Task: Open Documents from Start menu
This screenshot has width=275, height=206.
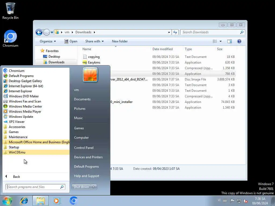Action: coord(82,99)
